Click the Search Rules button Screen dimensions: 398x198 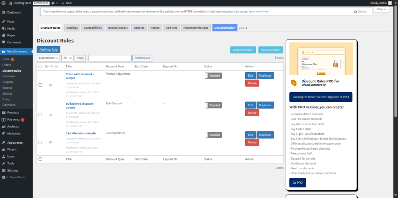pos(142,58)
